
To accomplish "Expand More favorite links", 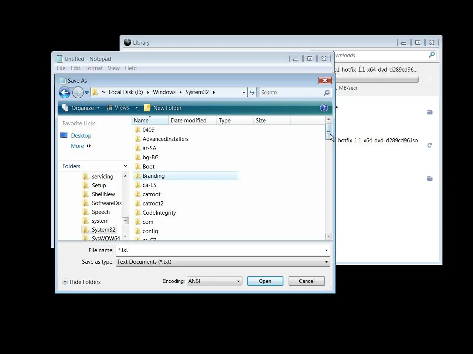I will tap(81, 146).
